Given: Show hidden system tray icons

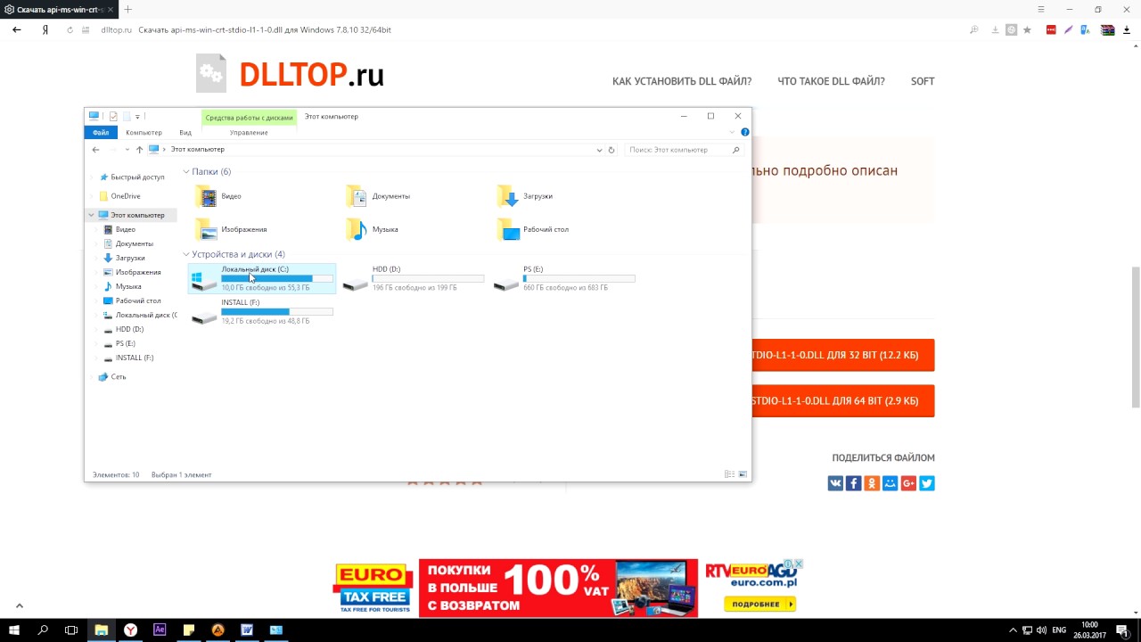Looking at the screenshot, I should pyautogui.click(x=1013, y=630).
